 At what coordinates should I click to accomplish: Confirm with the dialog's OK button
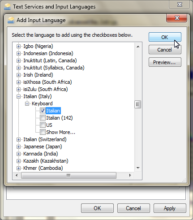[x=165, y=37]
